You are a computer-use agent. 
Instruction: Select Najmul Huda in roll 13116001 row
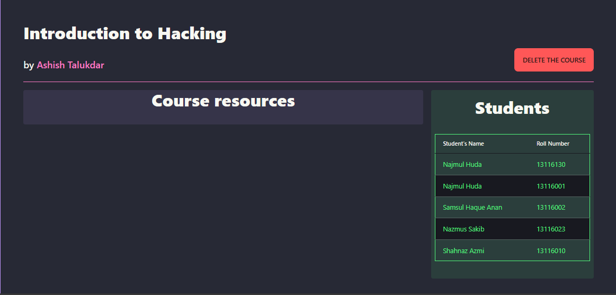(x=462, y=186)
